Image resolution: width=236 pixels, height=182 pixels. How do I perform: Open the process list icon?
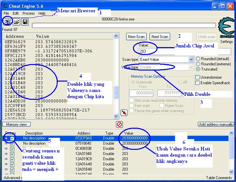[x=7, y=22]
